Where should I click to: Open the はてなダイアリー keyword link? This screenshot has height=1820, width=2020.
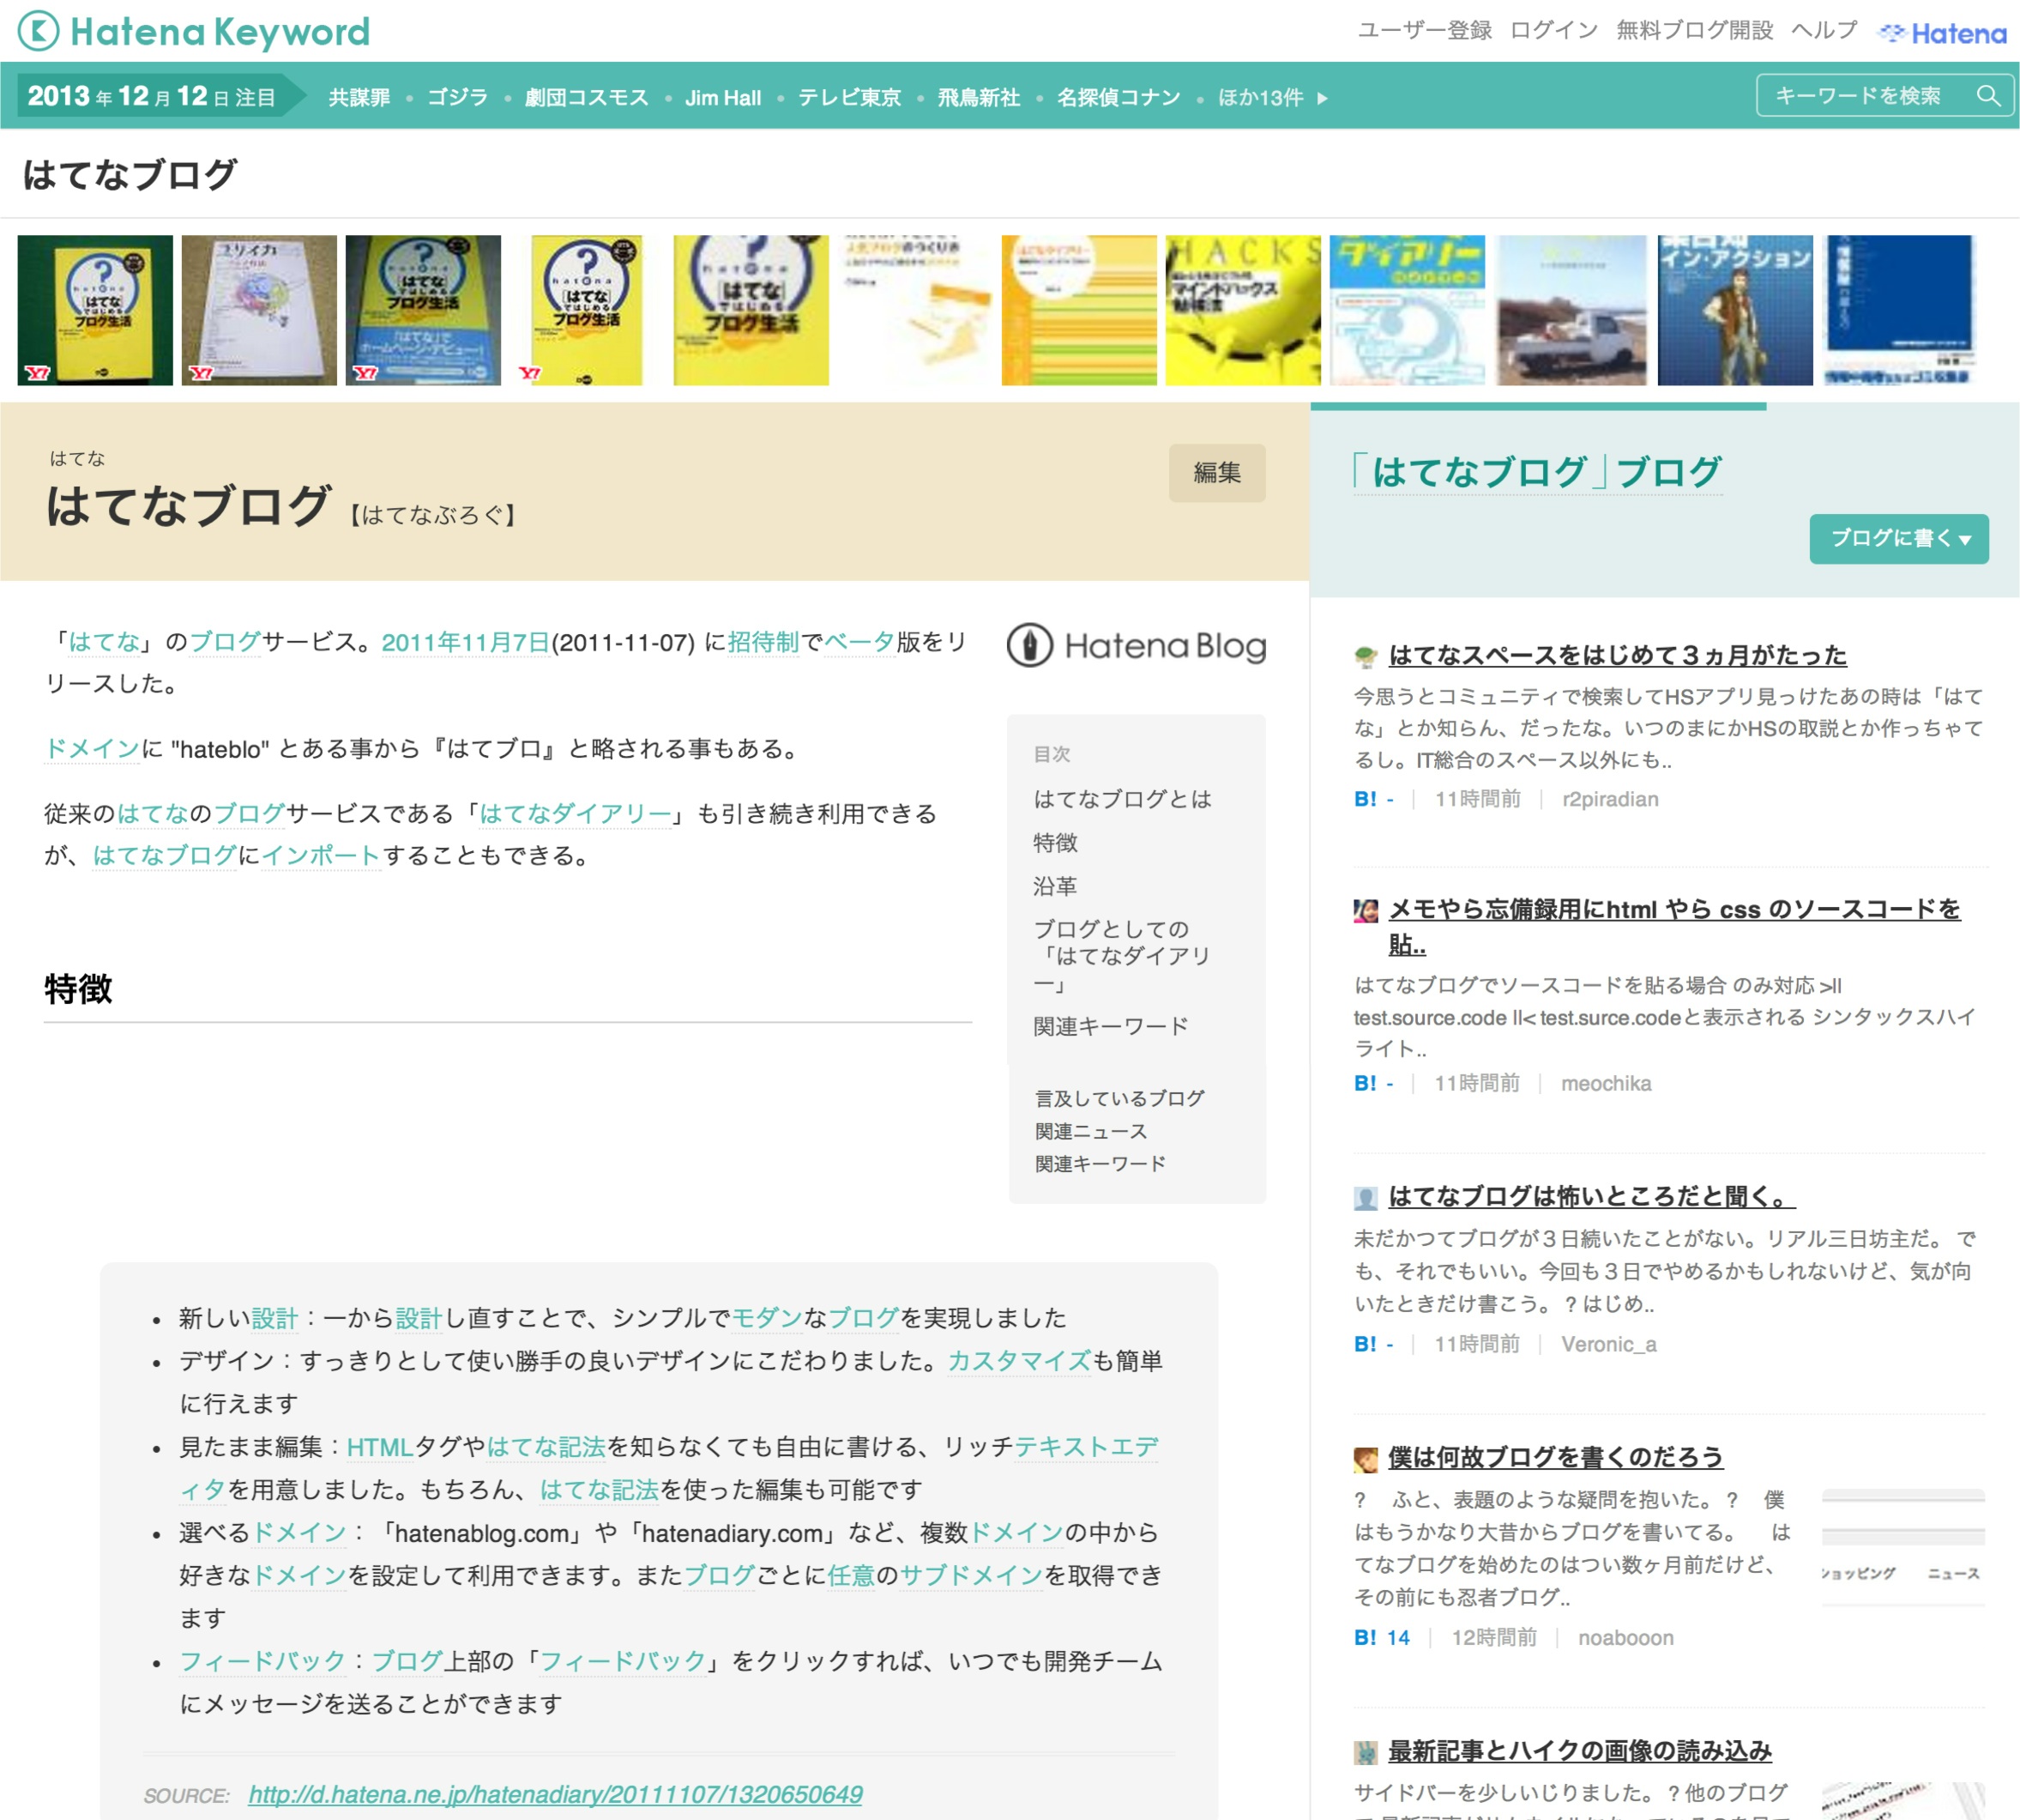pyautogui.click(x=575, y=814)
